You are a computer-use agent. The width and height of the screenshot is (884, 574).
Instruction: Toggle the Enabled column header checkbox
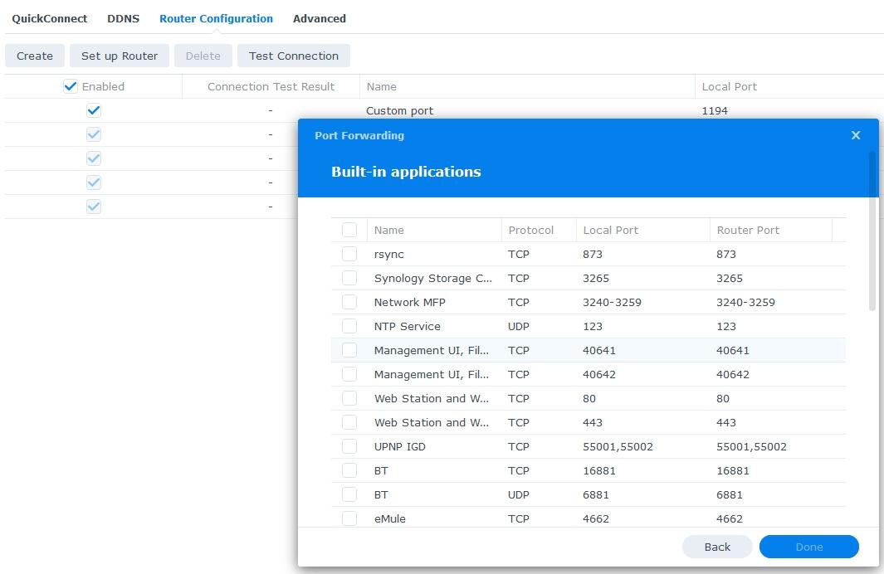tap(71, 86)
